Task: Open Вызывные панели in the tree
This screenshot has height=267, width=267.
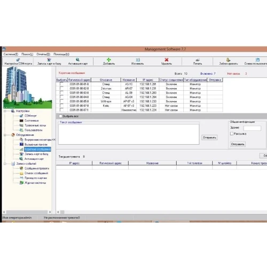Action: coord(36,145)
